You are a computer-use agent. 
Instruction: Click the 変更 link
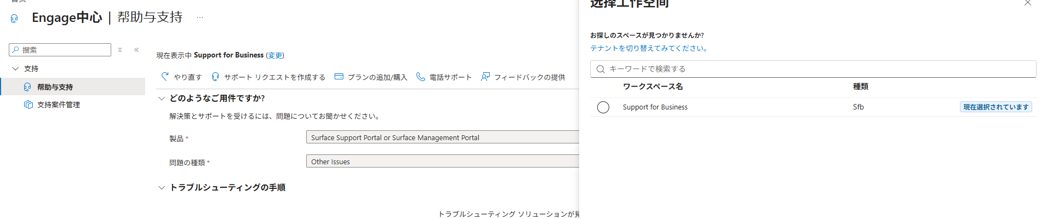[275, 55]
